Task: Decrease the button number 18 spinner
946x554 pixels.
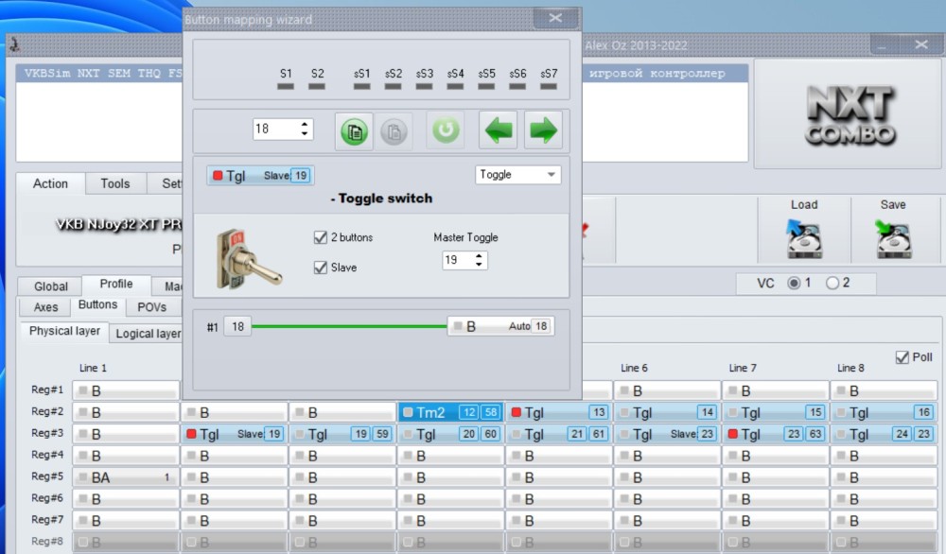Action: click(304, 133)
